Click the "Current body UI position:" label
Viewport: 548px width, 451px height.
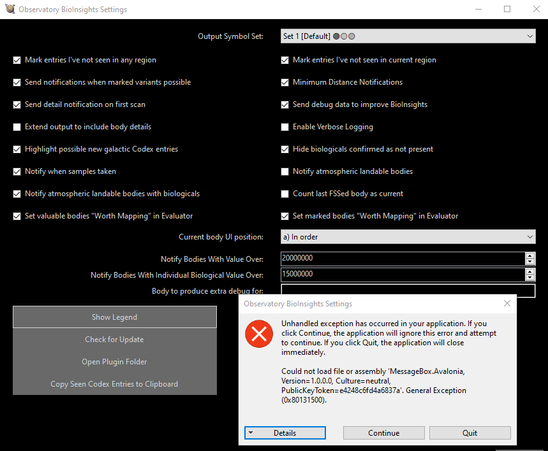click(x=221, y=237)
